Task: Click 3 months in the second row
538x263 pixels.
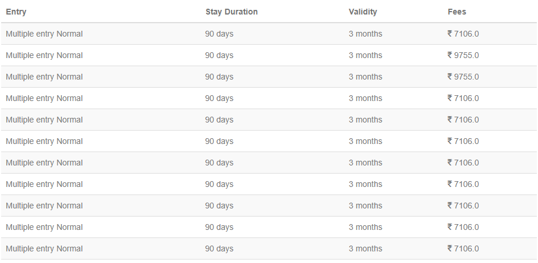Action: [366, 55]
